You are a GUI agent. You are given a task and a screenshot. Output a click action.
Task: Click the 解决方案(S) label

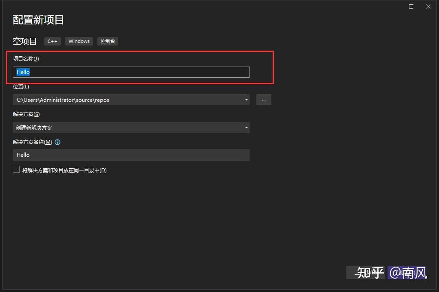tap(26, 114)
